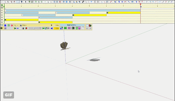Click the clipboard paste icon
The height and width of the screenshot is (101, 175).
pos(83,28)
